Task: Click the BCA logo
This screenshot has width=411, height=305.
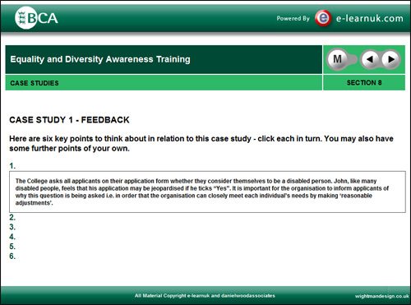Action: coord(36,18)
